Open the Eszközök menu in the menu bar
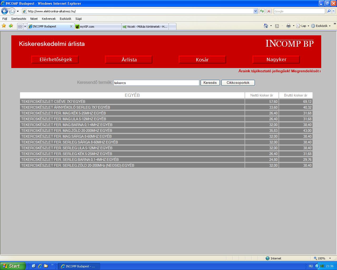This screenshot has height=270, width=337. [66, 19]
